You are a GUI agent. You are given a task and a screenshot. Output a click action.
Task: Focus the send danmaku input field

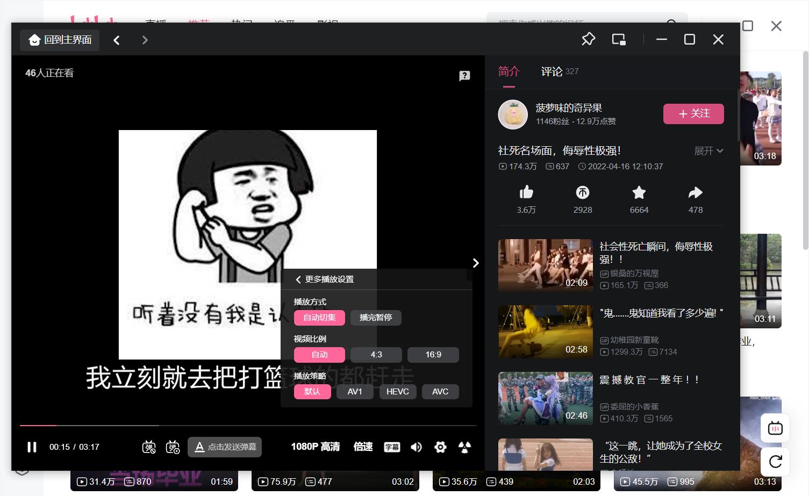point(225,447)
